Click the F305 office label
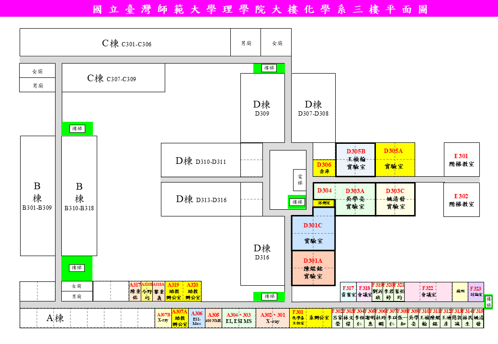This screenshot has height=344, width=498. tap(370, 318)
